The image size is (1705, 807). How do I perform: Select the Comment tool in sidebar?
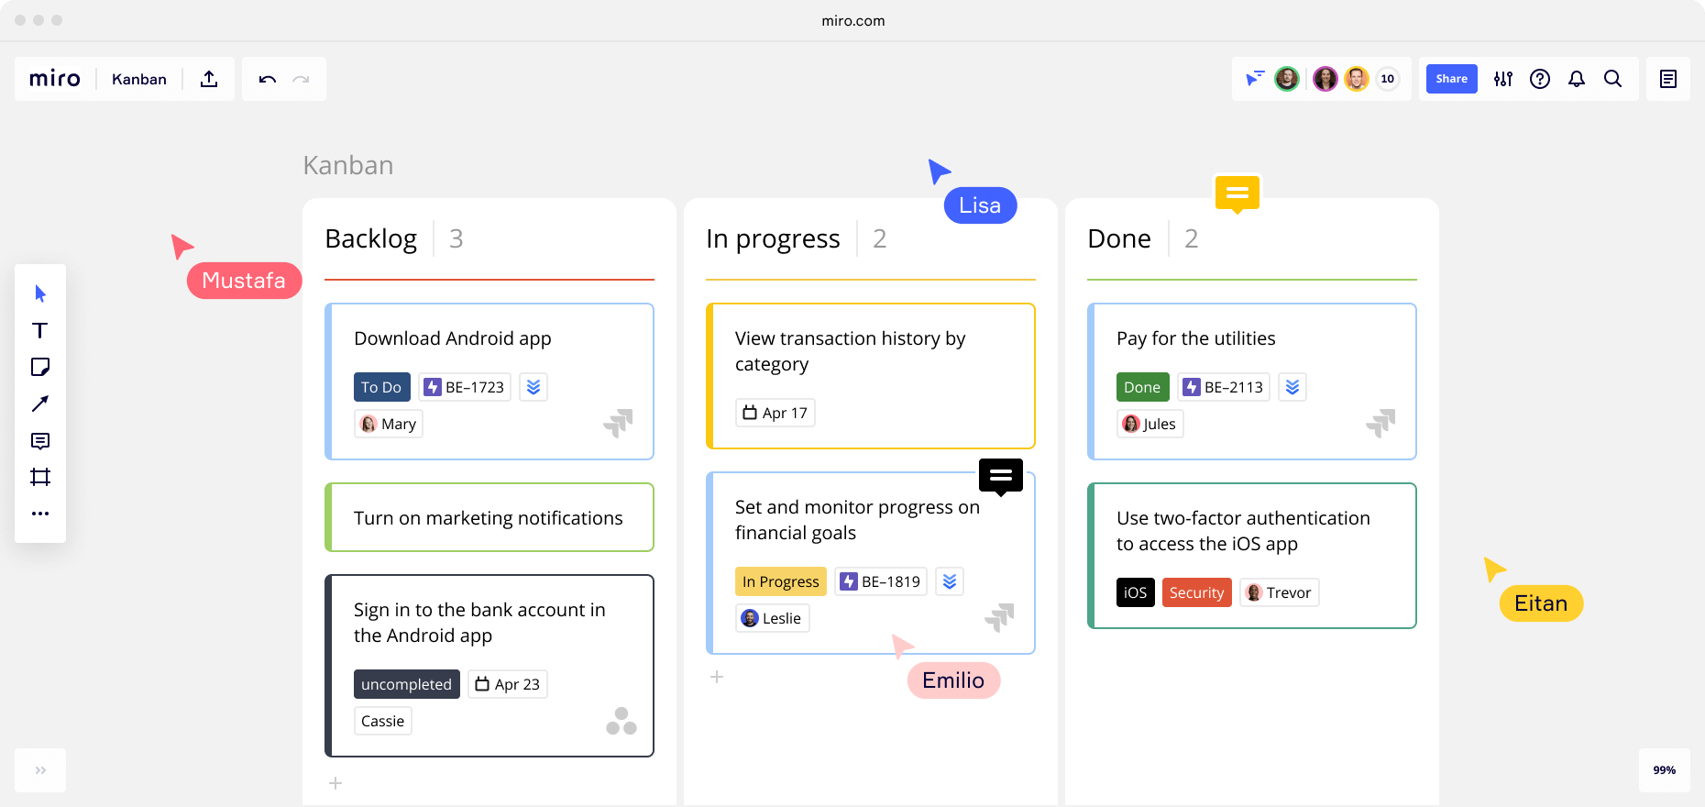[x=40, y=440]
